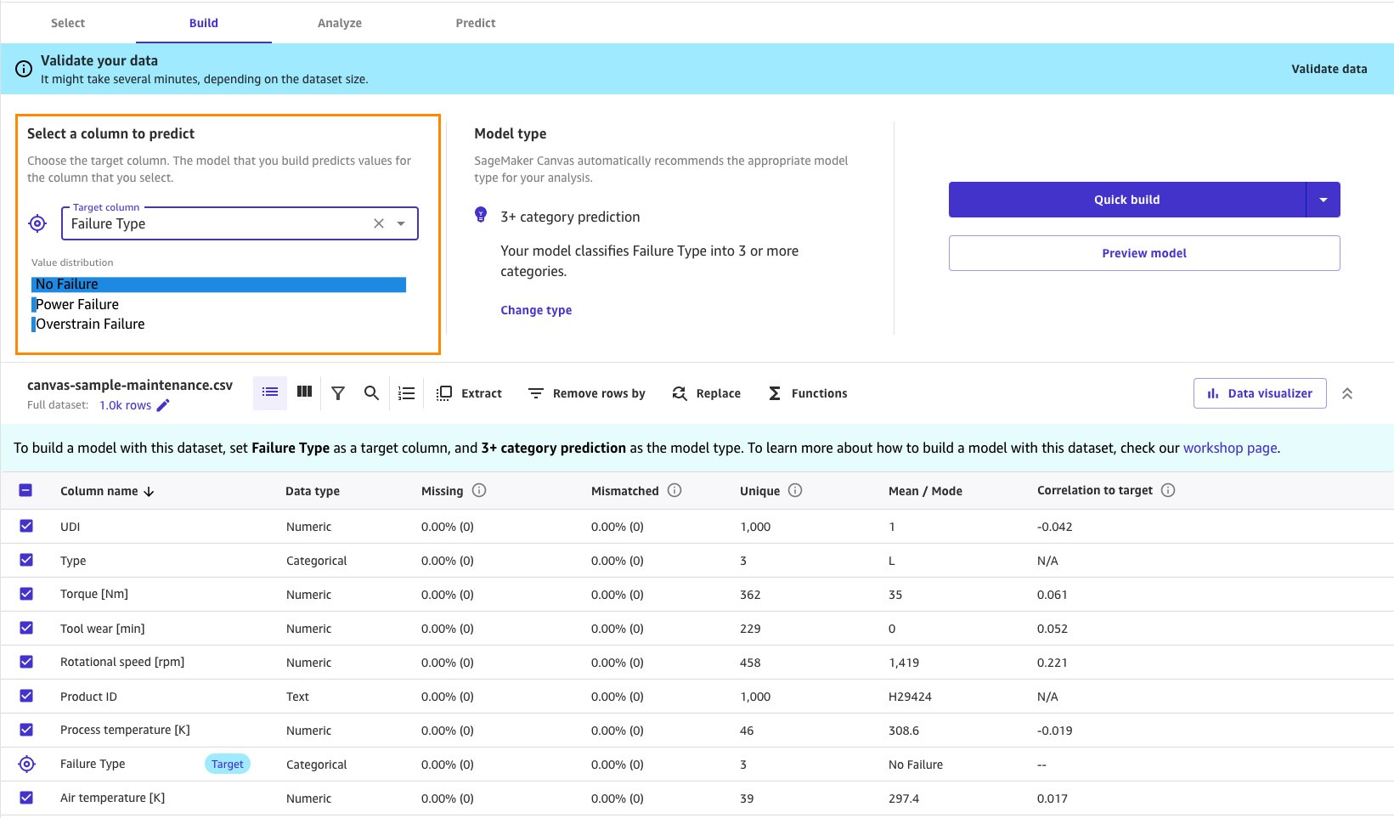This screenshot has height=818, width=1394.
Task: Click the Missing column info icon
Action: click(x=479, y=490)
